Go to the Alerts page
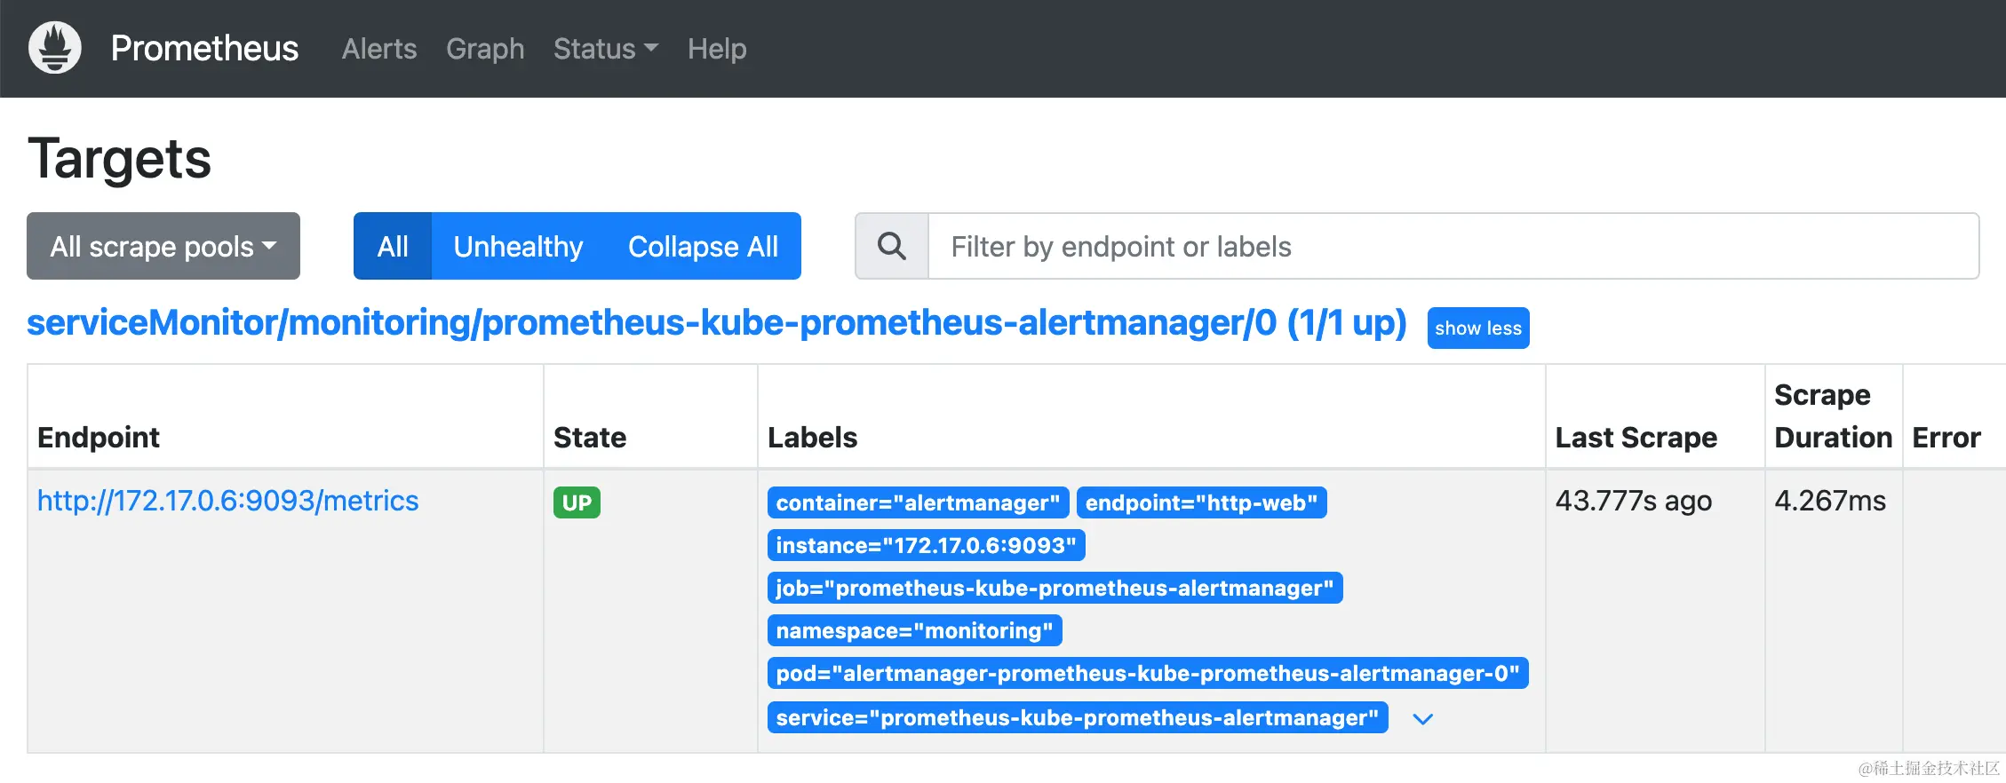Viewport: 2006px width, 783px height. pos(379,49)
